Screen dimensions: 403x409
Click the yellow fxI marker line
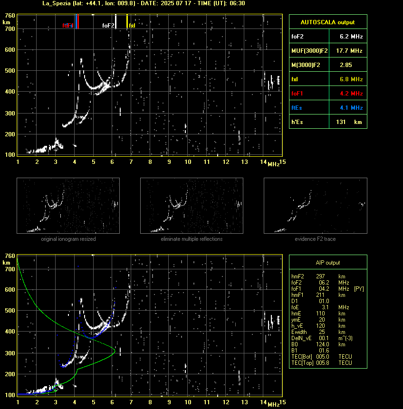click(127, 21)
